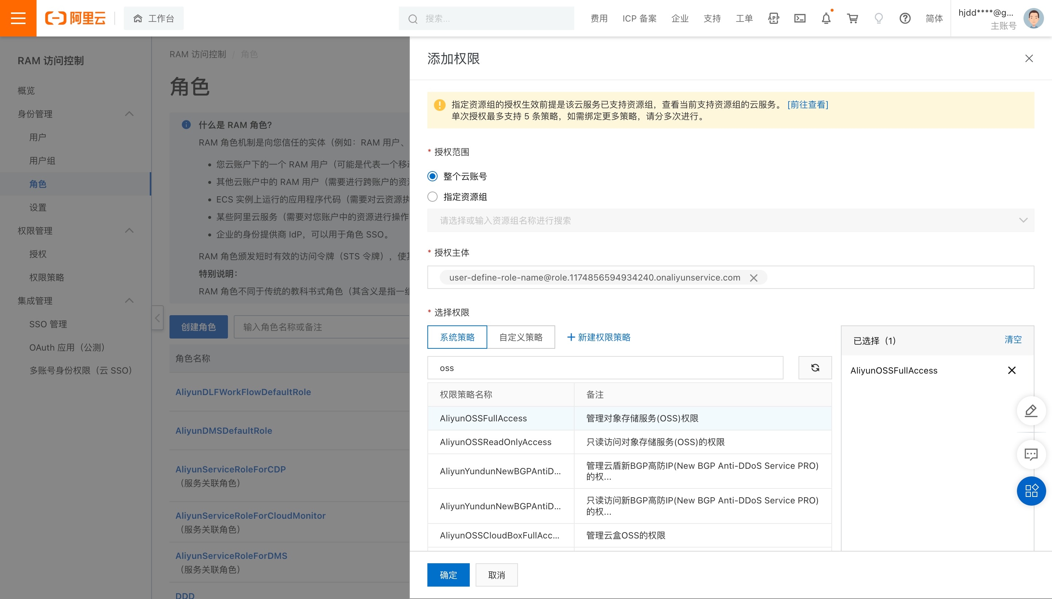Open 用户 in the sidebar

pyautogui.click(x=38, y=138)
